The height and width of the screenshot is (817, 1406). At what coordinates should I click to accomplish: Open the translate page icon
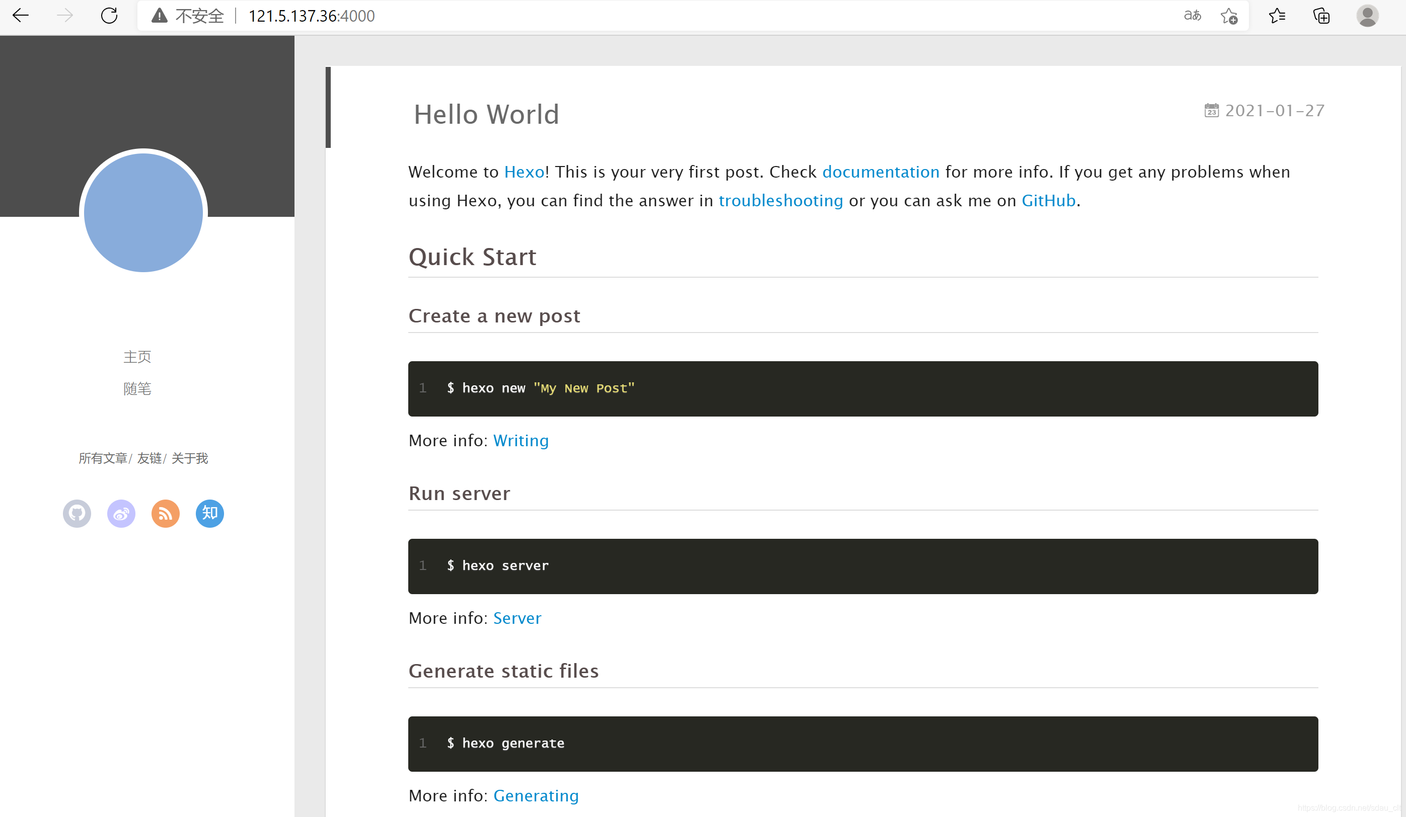[1193, 16]
